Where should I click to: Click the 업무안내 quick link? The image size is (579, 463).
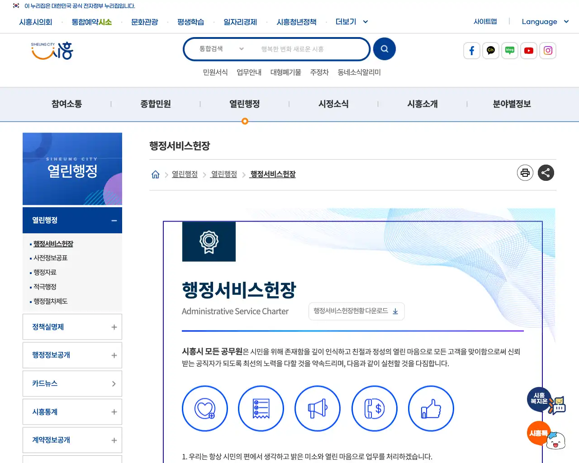[x=249, y=72]
